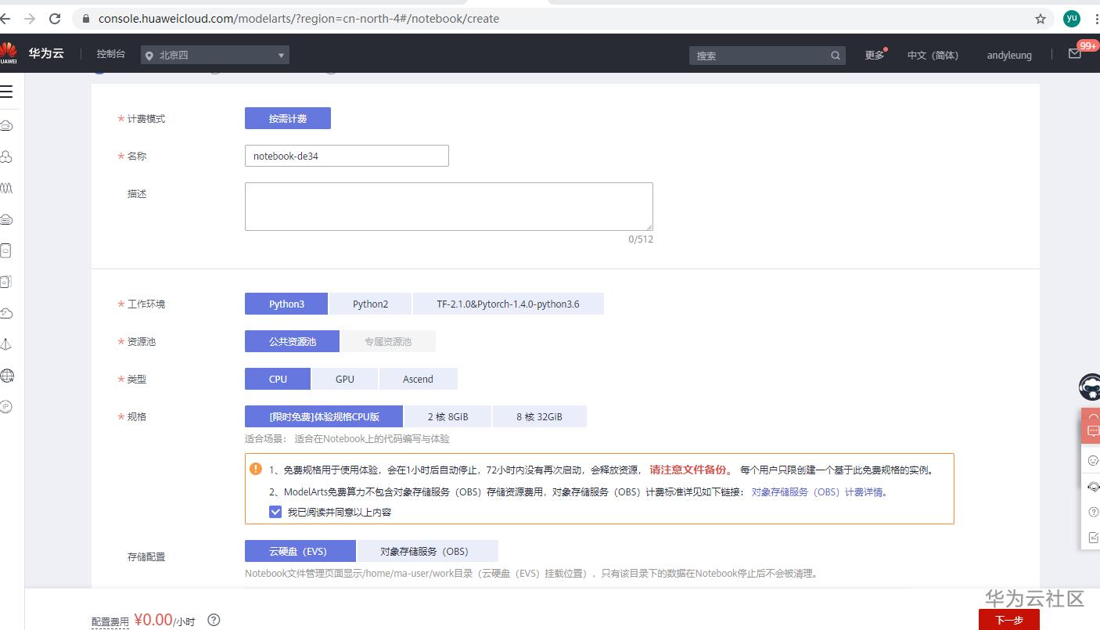Click 华为云 brand name in the header

[x=46, y=53]
